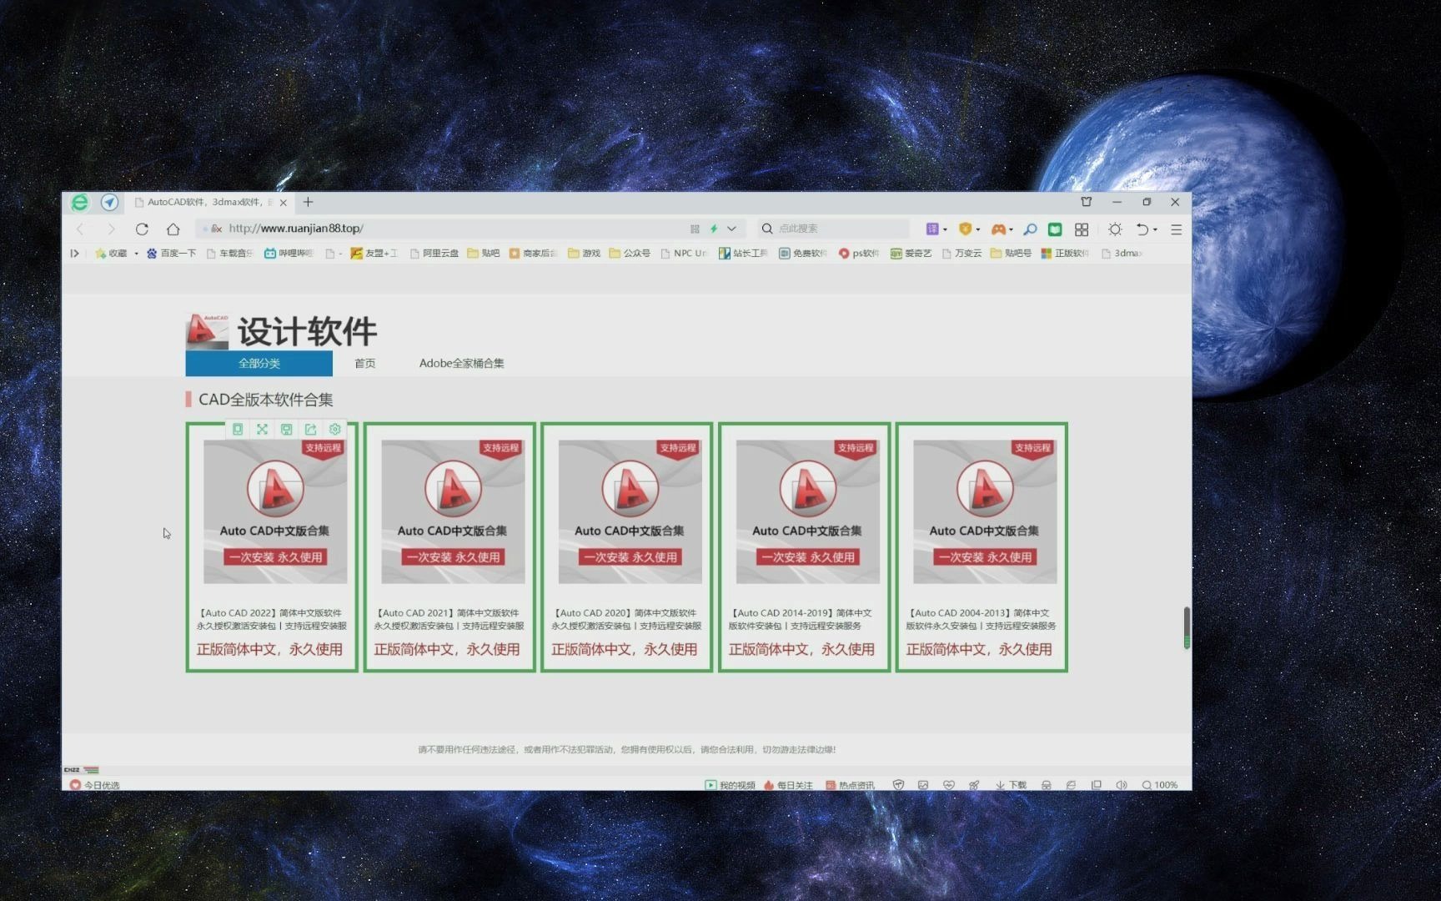The image size is (1441, 901).
Task: Expand the translate extension dropdown arrow
Action: [945, 229]
